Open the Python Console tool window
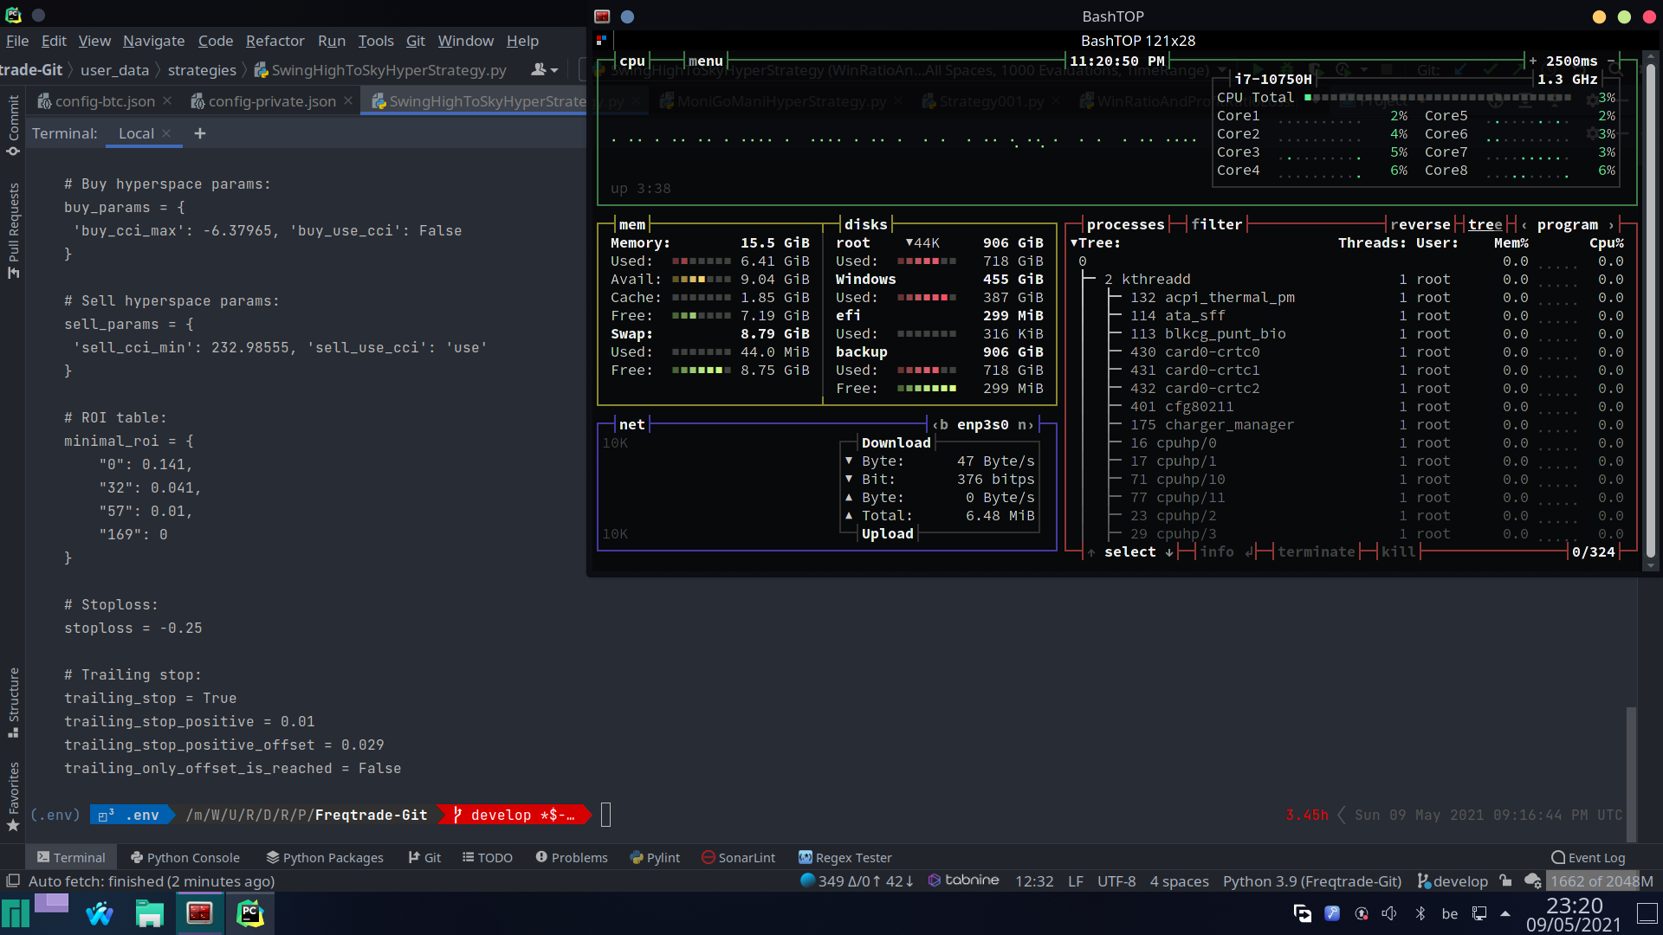The height and width of the screenshot is (935, 1663). [x=184, y=857]
